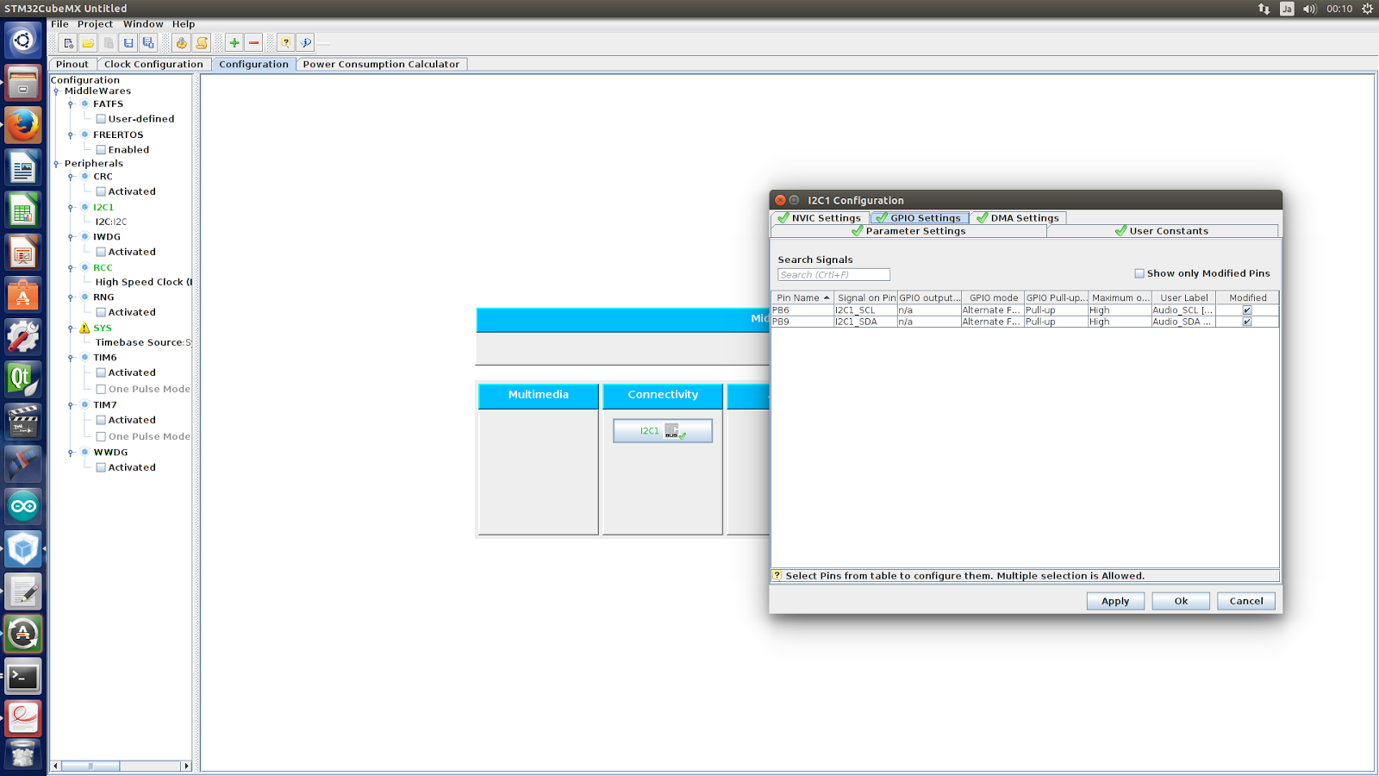Collapse the Peripherals tree node
This screenshot has width=1379, height=776.
click(x=57, y=164)
